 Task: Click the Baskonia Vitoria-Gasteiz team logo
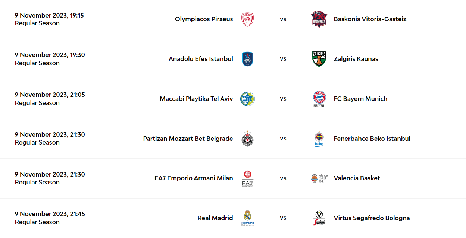[x=319, y=19]
